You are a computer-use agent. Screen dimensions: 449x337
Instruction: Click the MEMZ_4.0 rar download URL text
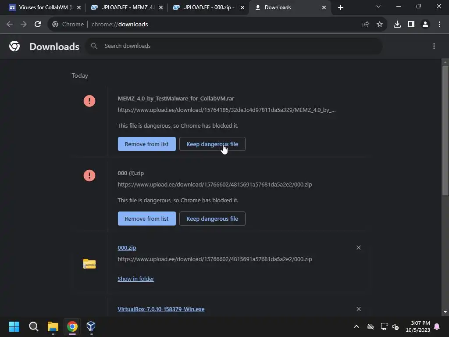[x=227, y=110]
